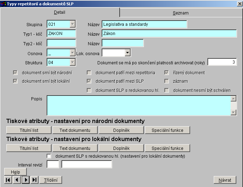Open the Struktura dropdown list
Screen dimensions: 243x187
tap(73, 63)
